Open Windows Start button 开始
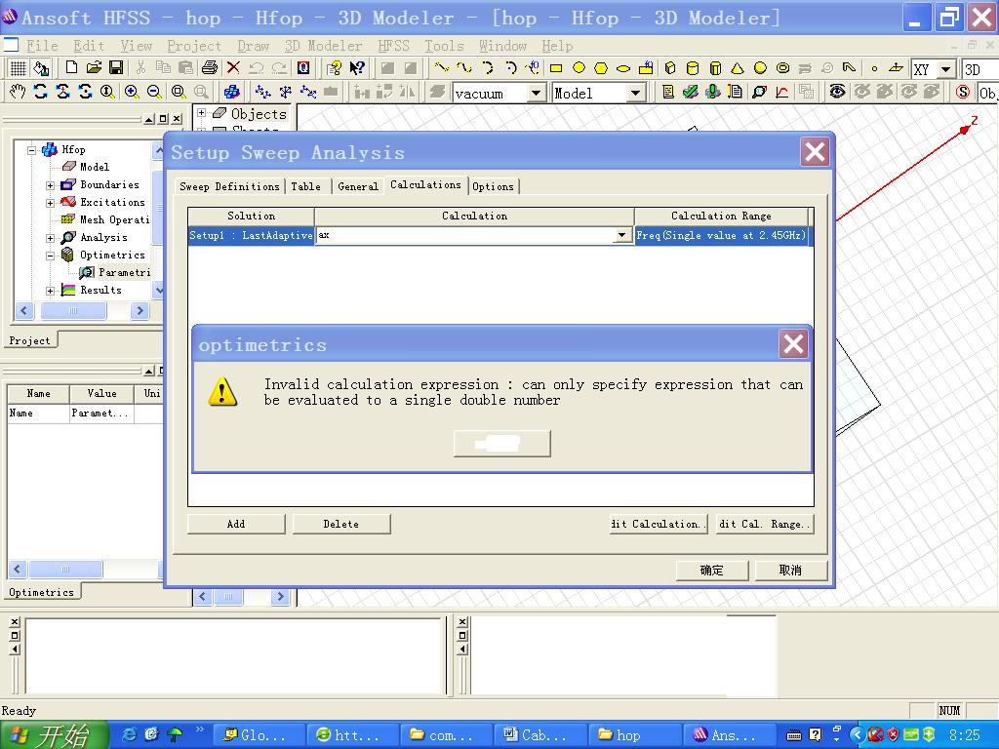 click(x=54, y=735)
